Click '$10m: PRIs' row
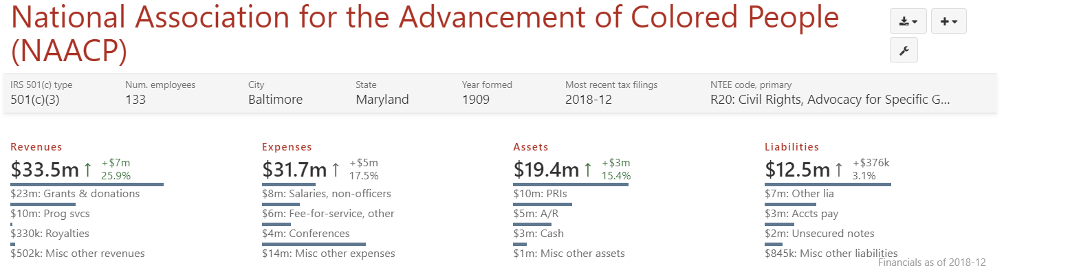The width and height of the screenshot is (1070, 279). [541, 194]
